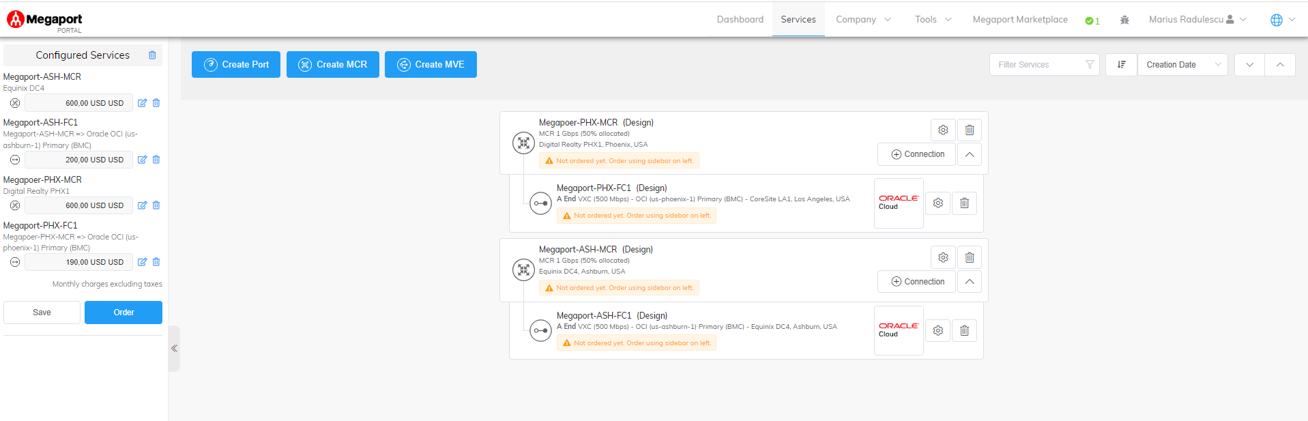This screenshot has width=1308, height=421.
Task: Click the trash icon beside Configured Services
Action: click(152, 55)
